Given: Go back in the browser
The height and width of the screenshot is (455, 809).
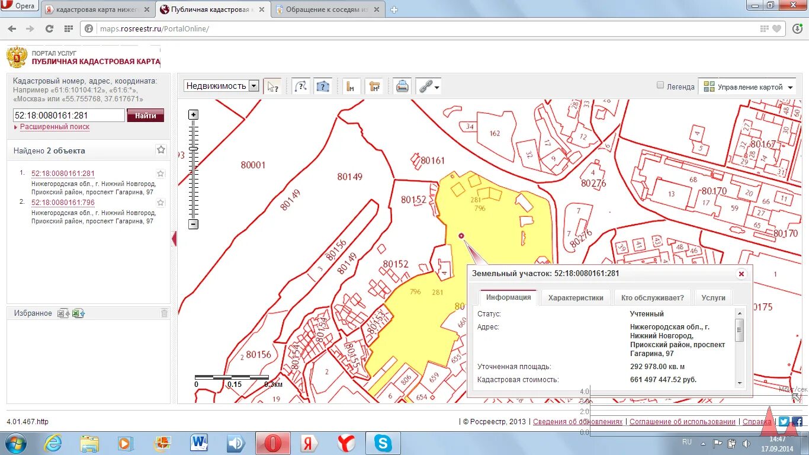Looking at the screenshot, I should [x=12, y=28].
